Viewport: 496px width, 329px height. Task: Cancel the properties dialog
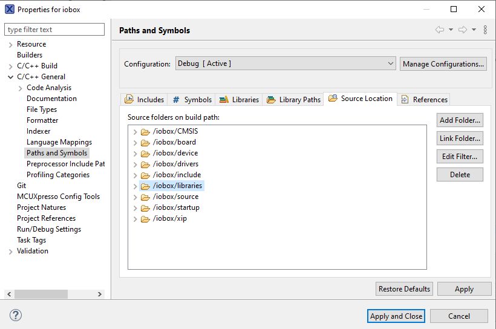click(x=458, y=316)
